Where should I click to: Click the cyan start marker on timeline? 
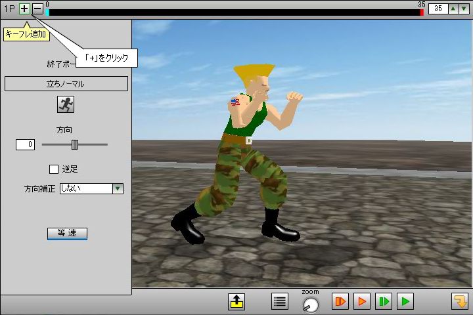tap(47, 12)
